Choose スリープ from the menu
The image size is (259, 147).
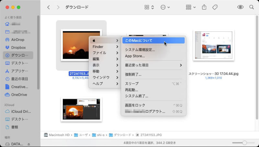pos(153,84)
